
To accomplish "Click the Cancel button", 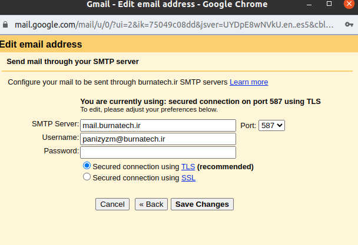I will coord(112,204).
